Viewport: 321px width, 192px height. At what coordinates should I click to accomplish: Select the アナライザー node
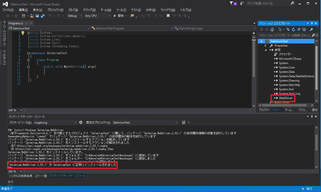point(285,54)
